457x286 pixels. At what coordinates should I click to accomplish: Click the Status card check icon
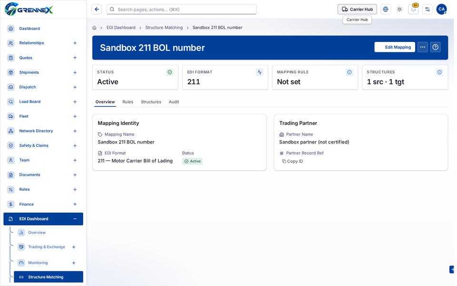tap(170, 72)
